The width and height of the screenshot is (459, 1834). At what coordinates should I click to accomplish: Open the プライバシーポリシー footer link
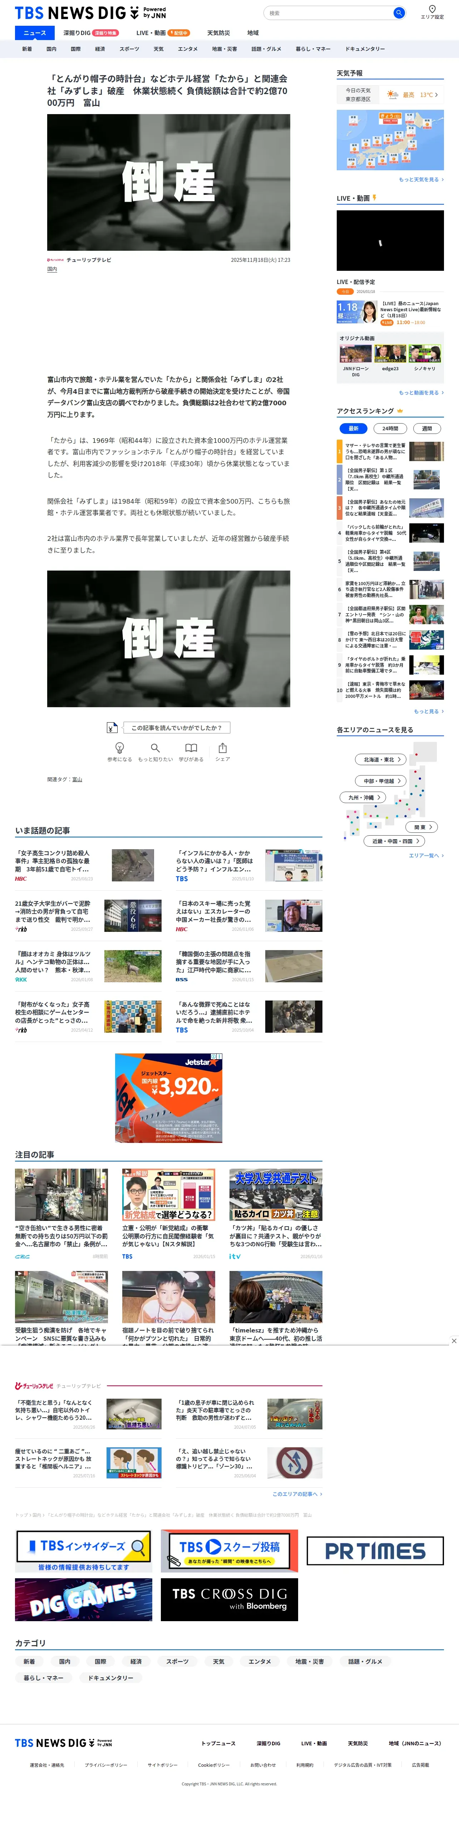click(x=106, y=1766)
